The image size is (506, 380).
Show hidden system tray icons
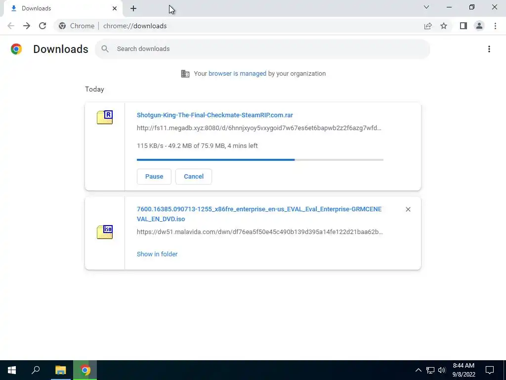point(418,370)
